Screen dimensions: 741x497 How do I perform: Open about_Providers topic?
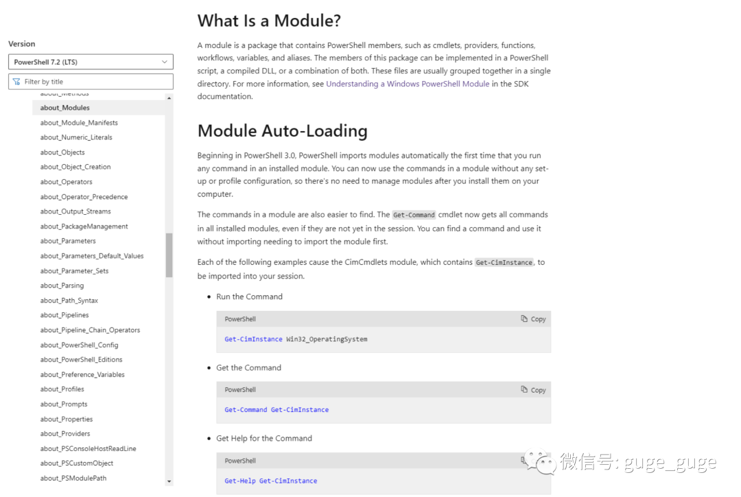(64, 434)
